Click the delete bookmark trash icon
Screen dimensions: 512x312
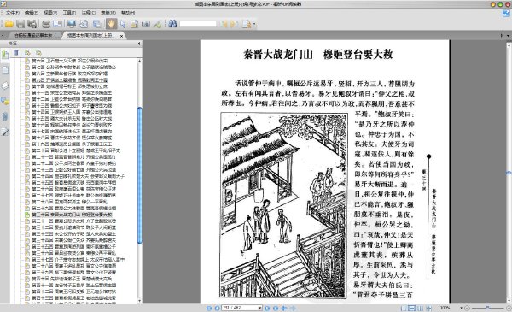pyautogui.click(x=16, y=52)
